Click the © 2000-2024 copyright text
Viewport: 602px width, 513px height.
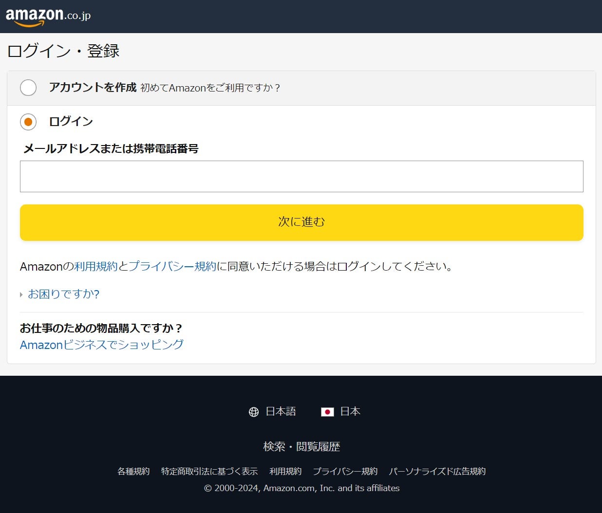tap(301, 488)
